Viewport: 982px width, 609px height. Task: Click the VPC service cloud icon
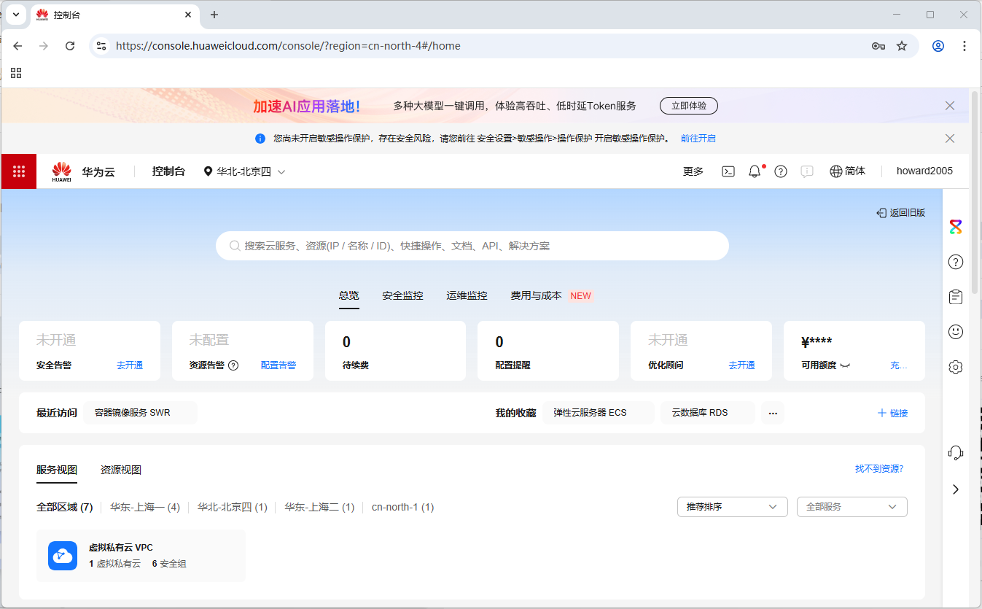coord(63,556)
